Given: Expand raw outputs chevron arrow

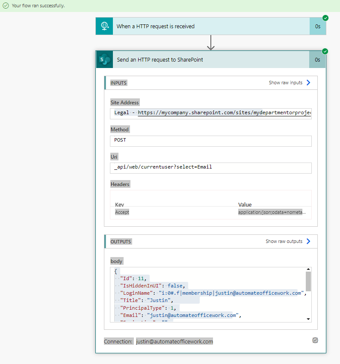Looking at the screenshot, I should pos(308,241).
